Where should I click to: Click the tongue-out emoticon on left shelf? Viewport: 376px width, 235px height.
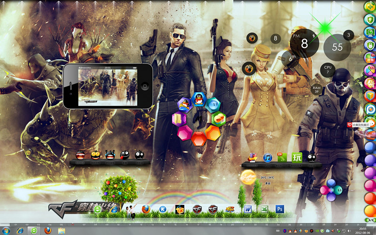click(x=125, y=155)
